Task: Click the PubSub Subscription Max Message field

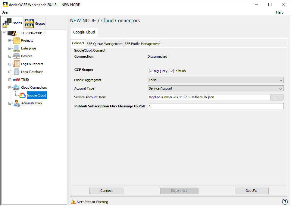Action: click(x=216, y=106)
